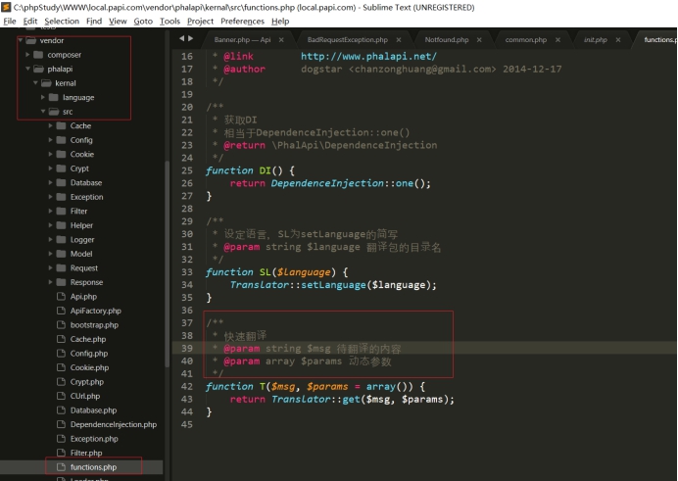Viewport: 678px width, 481px height.
Task: Switch to the Banner.php — Api tab
Action: (x=242, y=40)
